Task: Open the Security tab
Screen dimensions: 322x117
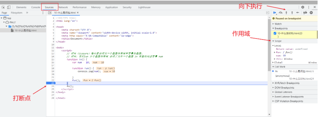Action: 127,7
